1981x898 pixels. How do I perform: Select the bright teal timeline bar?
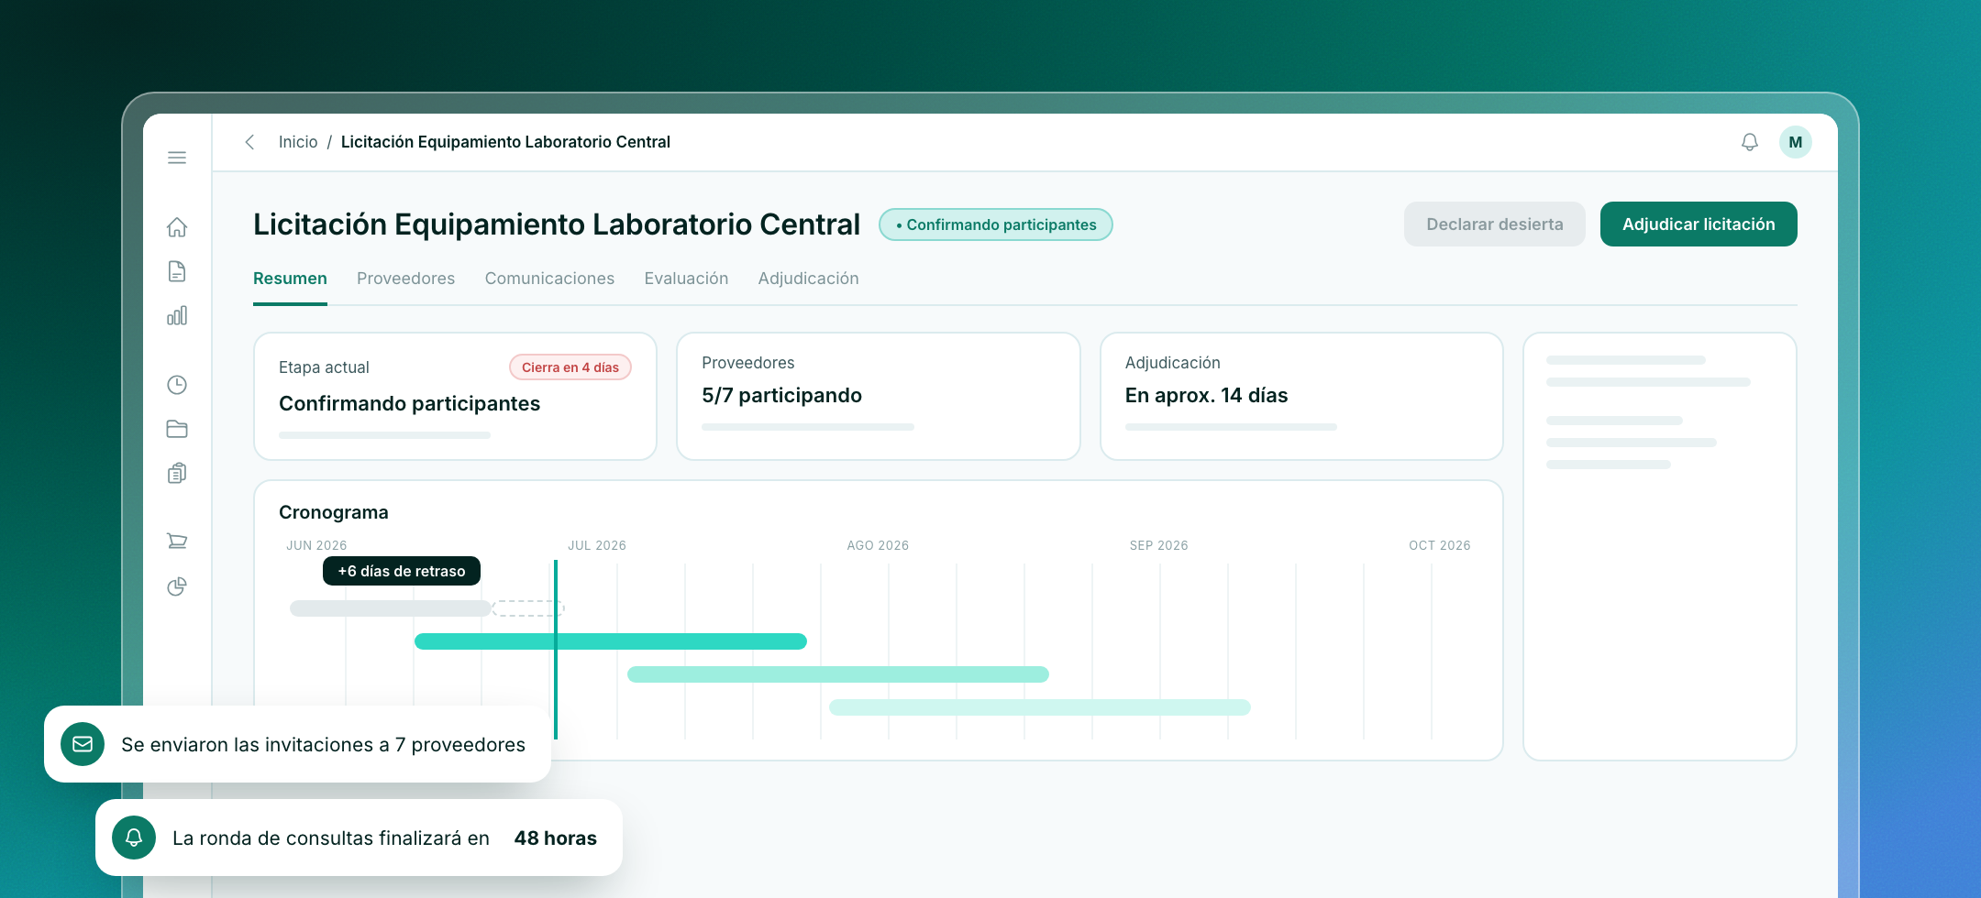(611, 641)
